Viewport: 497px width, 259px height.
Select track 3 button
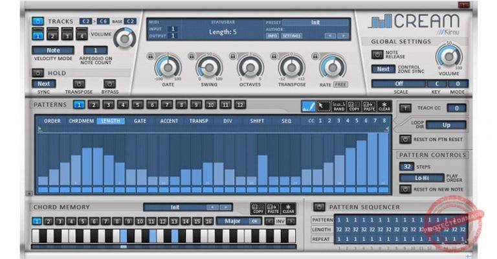click(67, 34)
